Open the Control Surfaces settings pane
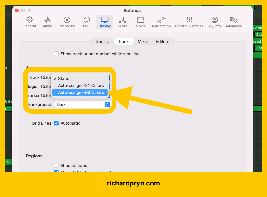Image resolution: width=267 pixels, height=197 pixels. (189, 22)
